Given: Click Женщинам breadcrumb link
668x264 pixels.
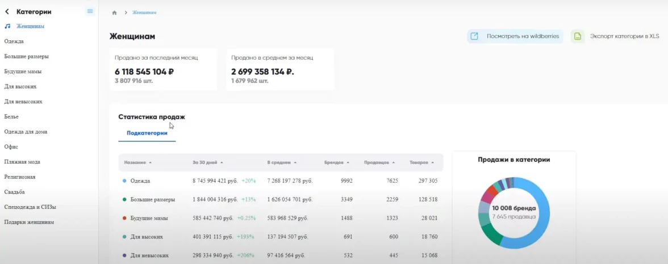Looking at the screenshot, I should pyautogui.click(x=144, y=12).
